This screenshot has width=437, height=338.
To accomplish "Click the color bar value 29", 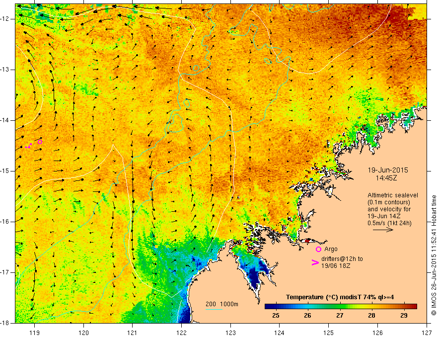I will pos(404,316).
